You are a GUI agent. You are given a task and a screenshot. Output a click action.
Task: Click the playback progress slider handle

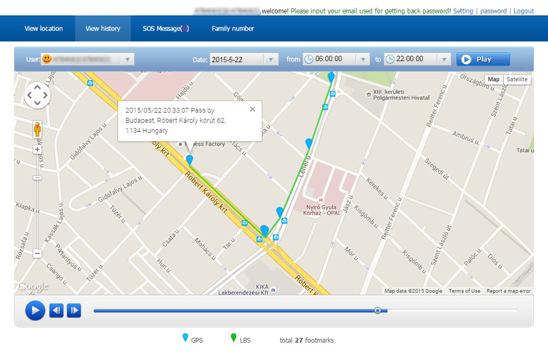[x=378, y=310]
